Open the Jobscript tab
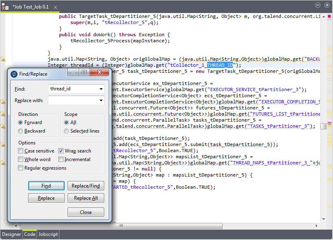This screenshot has width=333, height=240. coord(48,234)
